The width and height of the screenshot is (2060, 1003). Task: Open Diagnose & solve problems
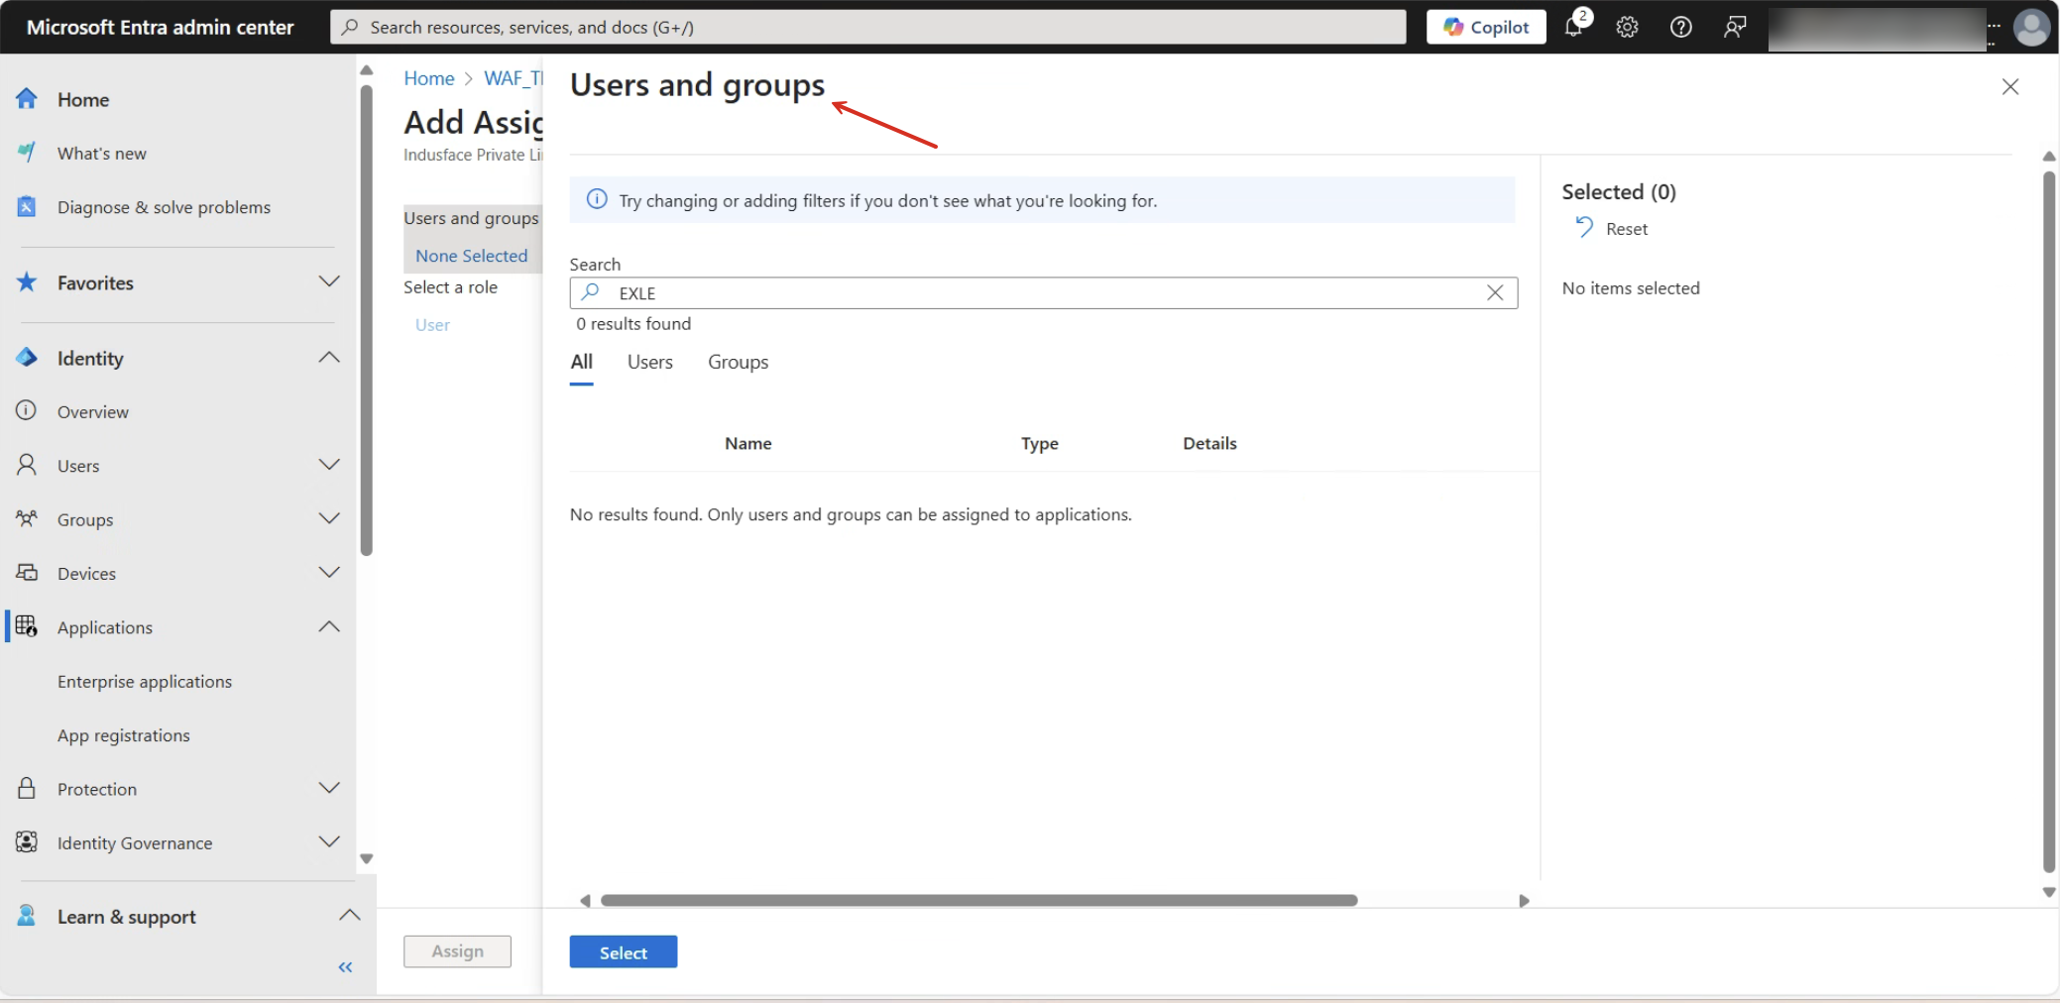point(164,207)
